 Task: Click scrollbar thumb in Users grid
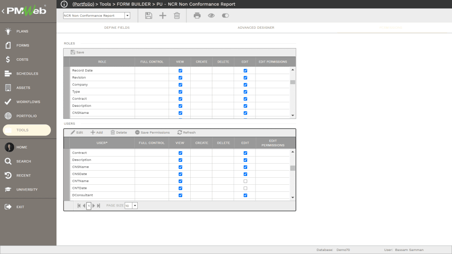[x=293, y=168]
